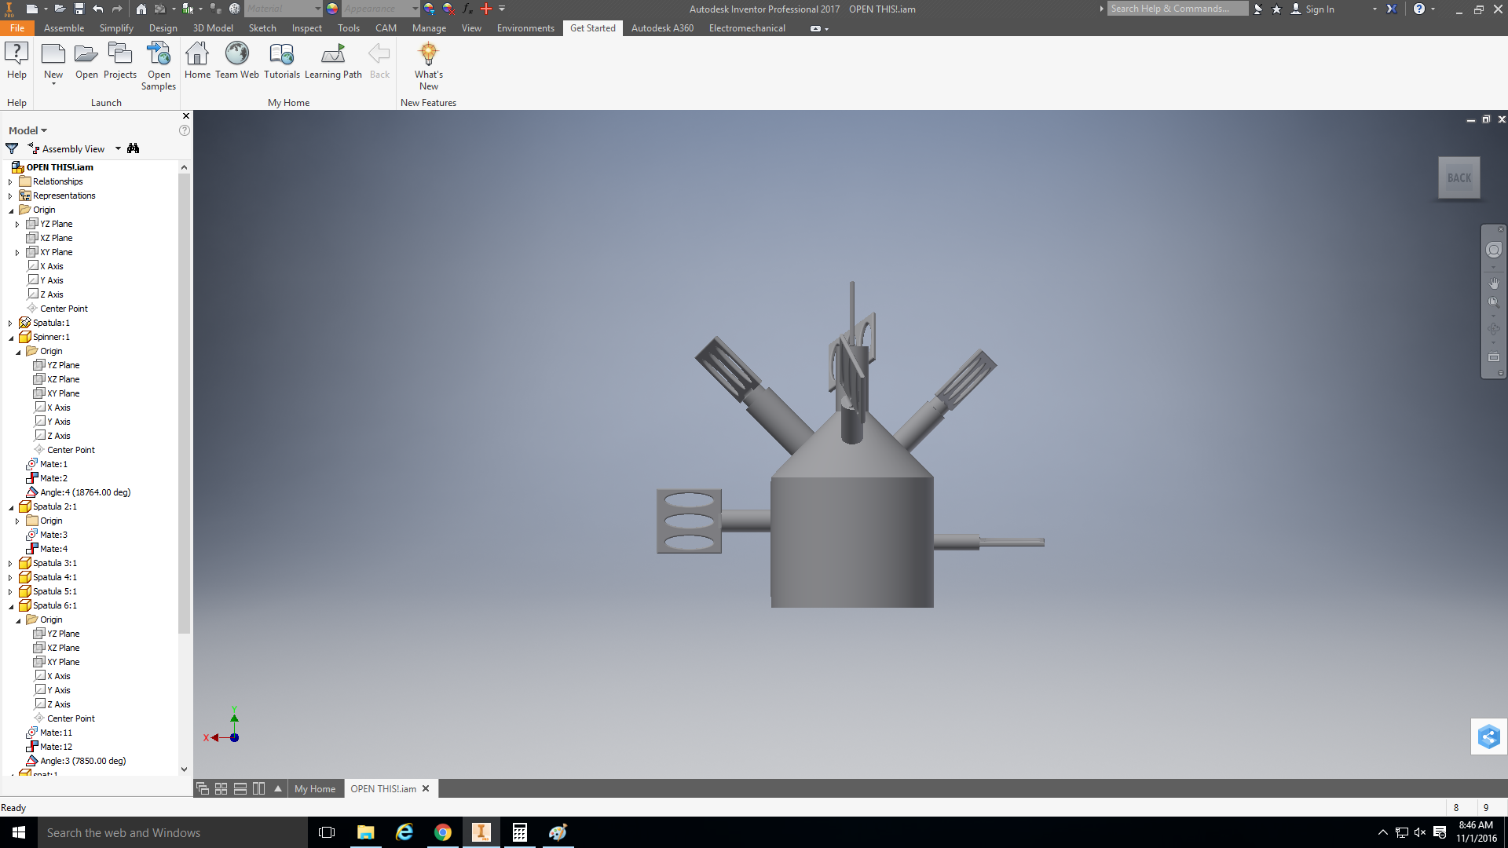Click the cascade windows icon in document bar
Viewport: 1508px width, 848px height.
click(203, 788)
